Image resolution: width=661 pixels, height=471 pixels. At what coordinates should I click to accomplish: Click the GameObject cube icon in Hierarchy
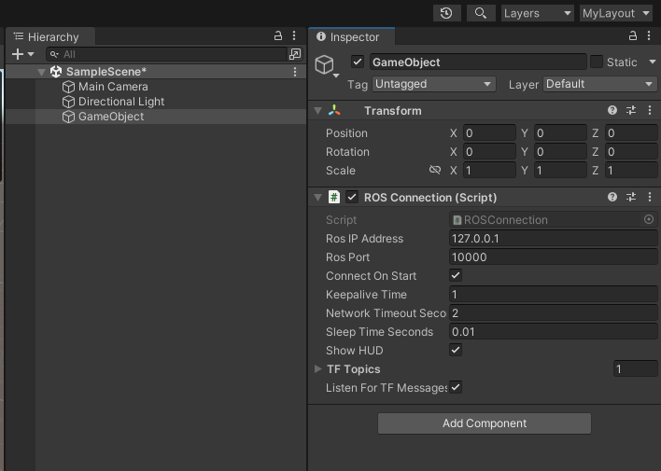68,117
